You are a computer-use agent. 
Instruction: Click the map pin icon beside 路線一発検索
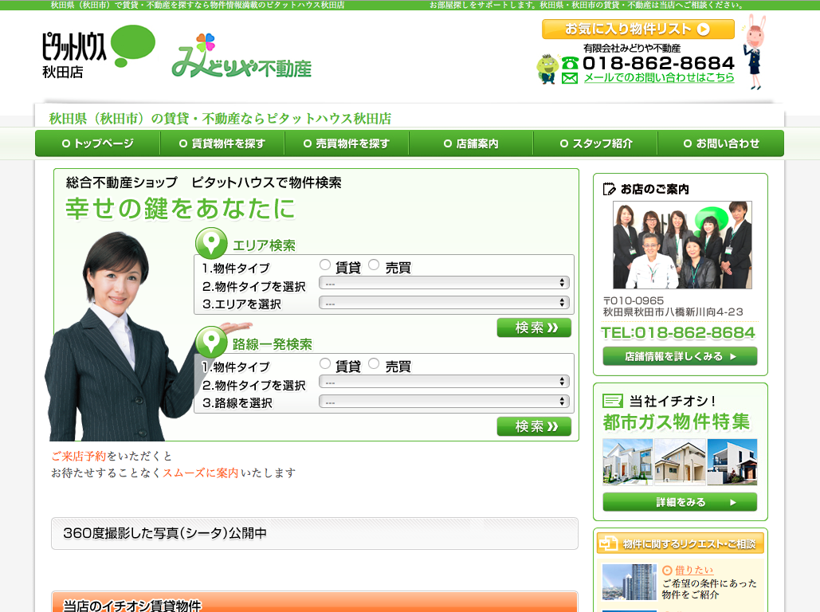click(x=211, y=342)
